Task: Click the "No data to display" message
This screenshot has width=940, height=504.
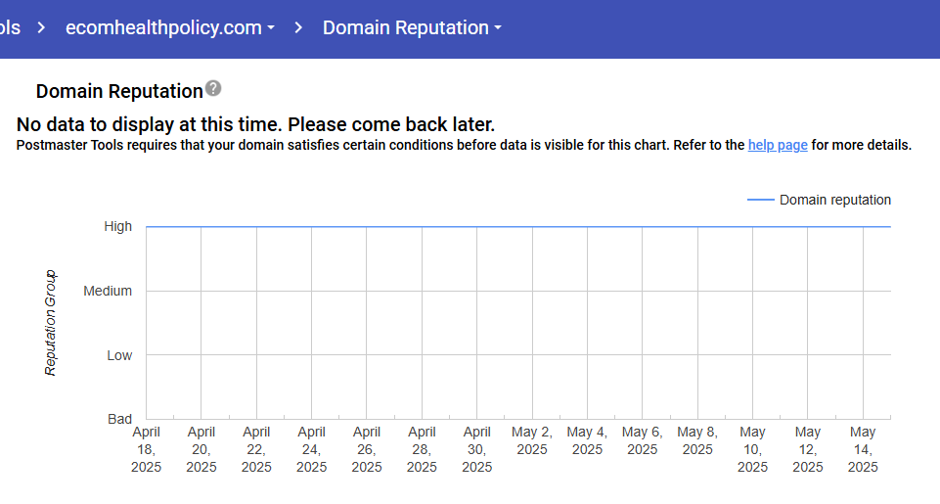Action: click(x=255, y=125)
